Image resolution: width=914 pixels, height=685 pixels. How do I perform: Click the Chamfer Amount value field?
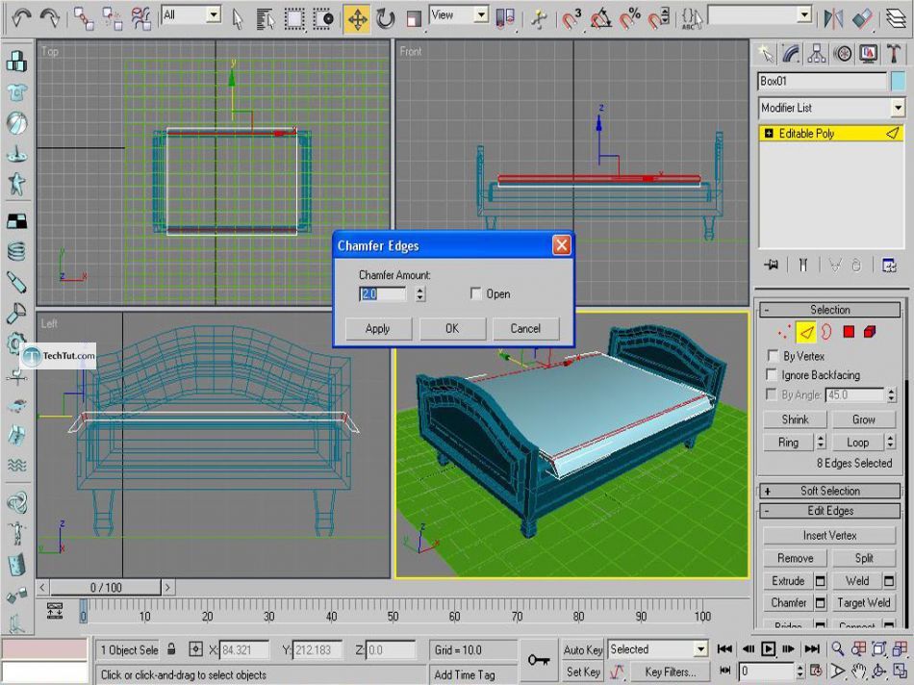382,293
